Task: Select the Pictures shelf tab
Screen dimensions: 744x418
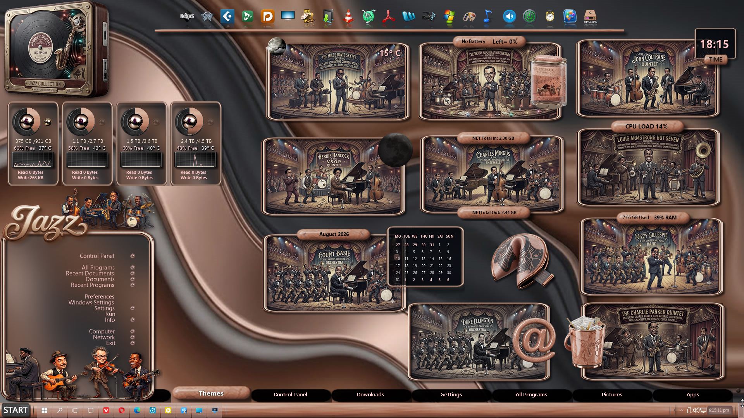Action: pos(612,394)
